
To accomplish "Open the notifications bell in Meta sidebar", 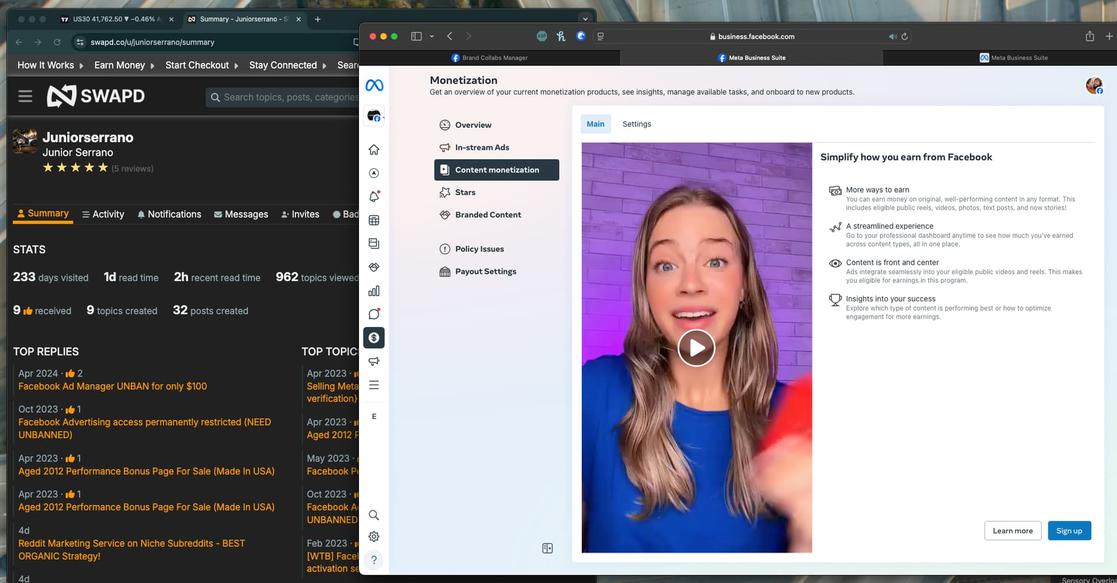I will [x=374, y=197].
